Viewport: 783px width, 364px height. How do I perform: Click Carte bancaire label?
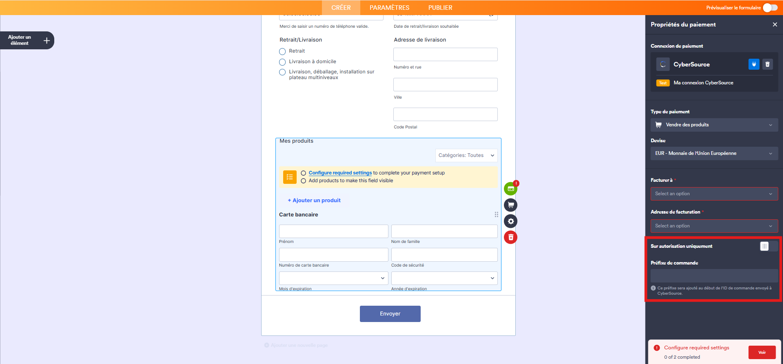pyautogui.click(x=299, y=215)
